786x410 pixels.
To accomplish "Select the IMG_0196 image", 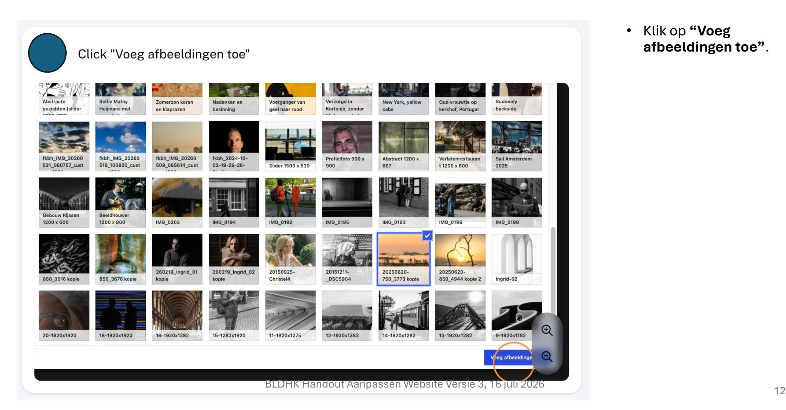I will click(x=460, y=202).
